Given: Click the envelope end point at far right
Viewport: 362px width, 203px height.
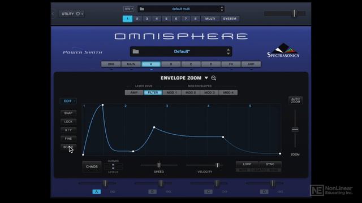Looking at the screenshot, I should coord(280,153).
